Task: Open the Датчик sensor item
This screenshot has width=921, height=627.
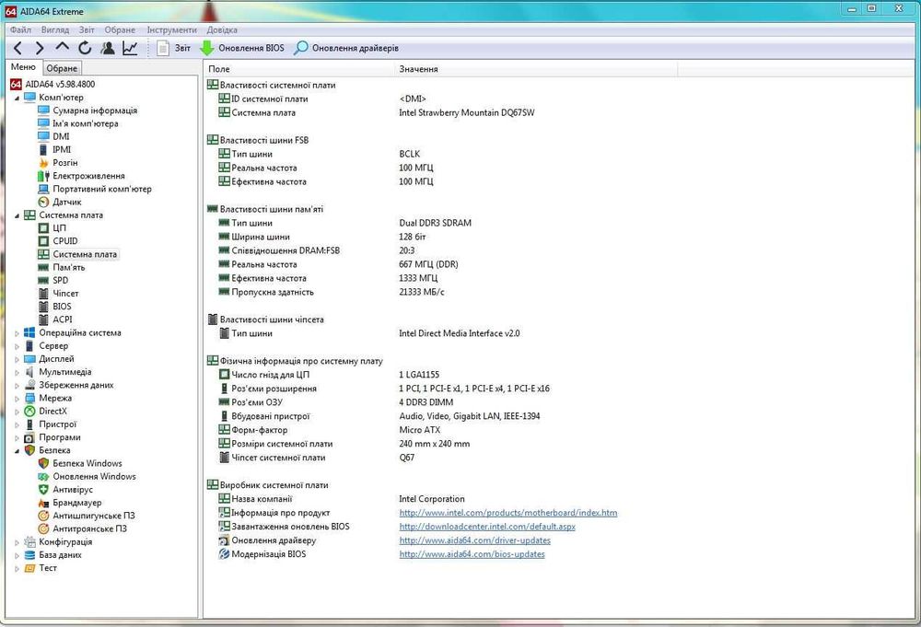Action: [59, 202]
